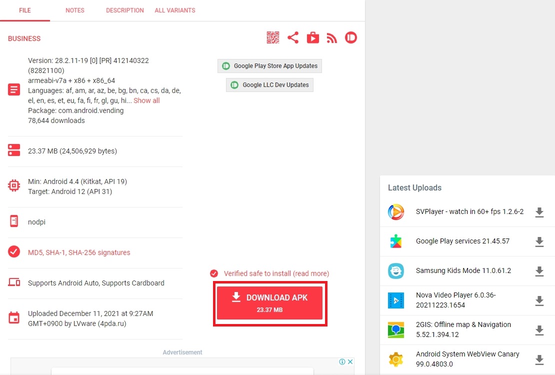Image resolution: width=555 pixels, height=375 pixels.
Task: Download SVPlayer via arrow icon
Action: [x=539, y=212]
